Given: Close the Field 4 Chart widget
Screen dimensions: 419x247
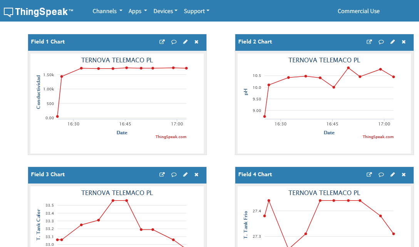Looking at the screenshot, I should [x=404, y=175].
